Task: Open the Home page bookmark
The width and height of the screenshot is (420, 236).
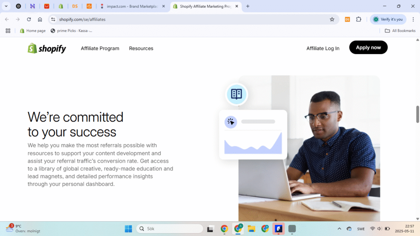Action: tap(33, 31)
